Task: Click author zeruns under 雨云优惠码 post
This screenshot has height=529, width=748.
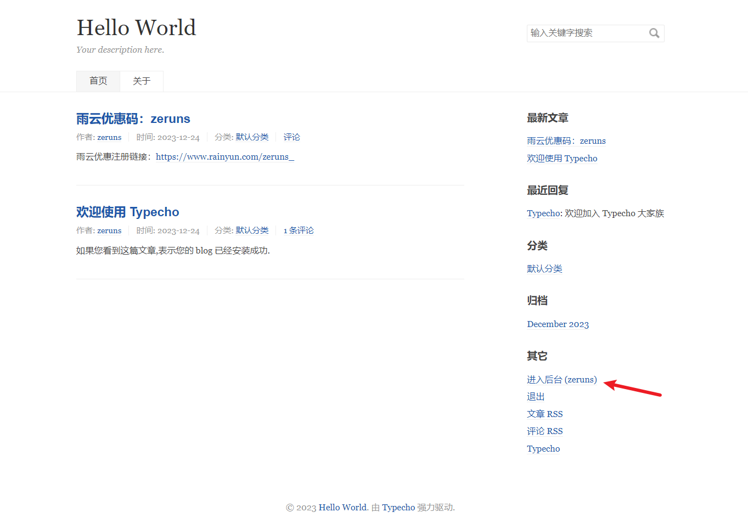Action: point(109,137)
